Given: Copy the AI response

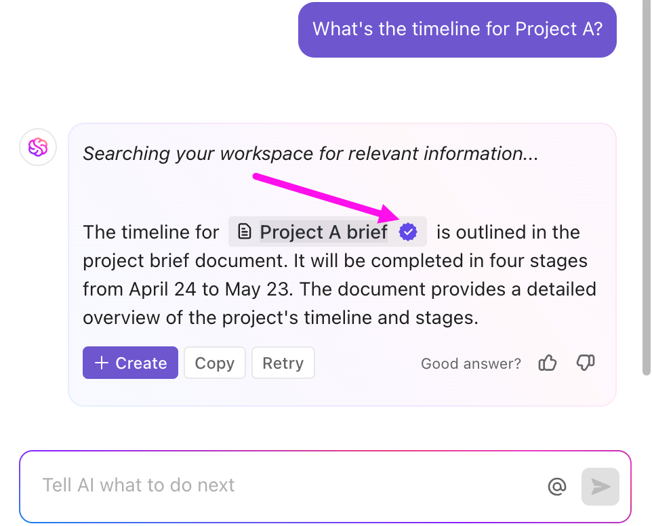Looking at the screenshot, I should [x=214, y=363].
